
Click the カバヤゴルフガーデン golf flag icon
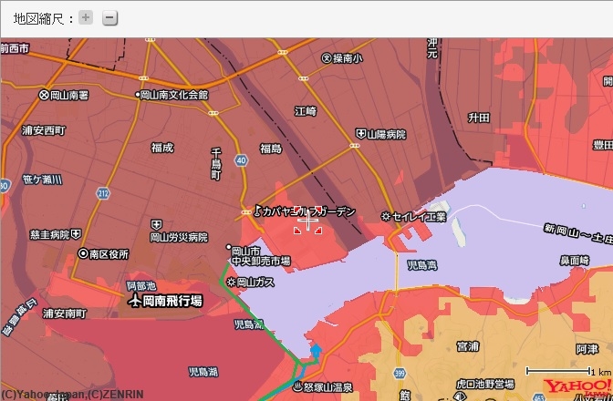(257, 211)
